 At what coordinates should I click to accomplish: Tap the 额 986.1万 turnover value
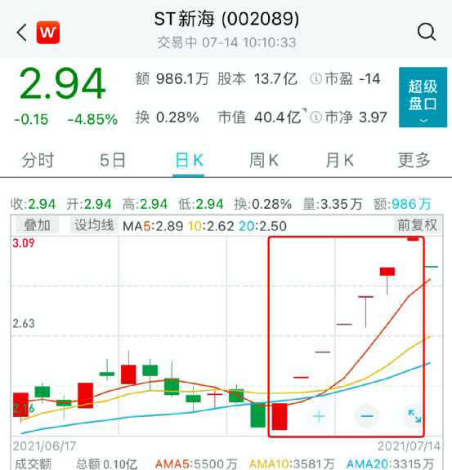pos(172,79)
